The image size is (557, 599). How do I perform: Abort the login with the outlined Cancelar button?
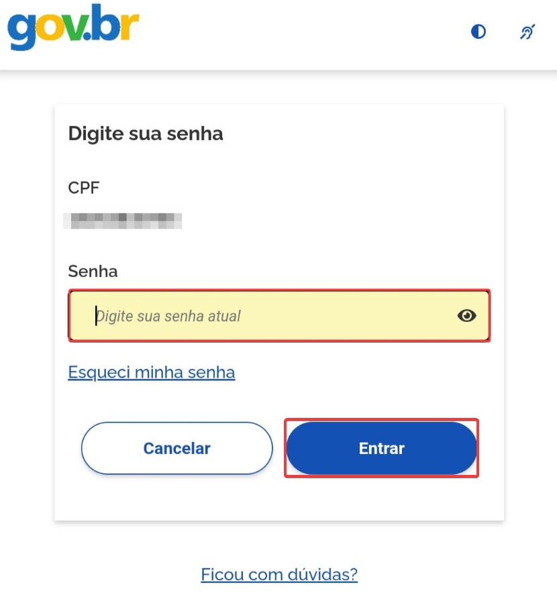point(176,448)
